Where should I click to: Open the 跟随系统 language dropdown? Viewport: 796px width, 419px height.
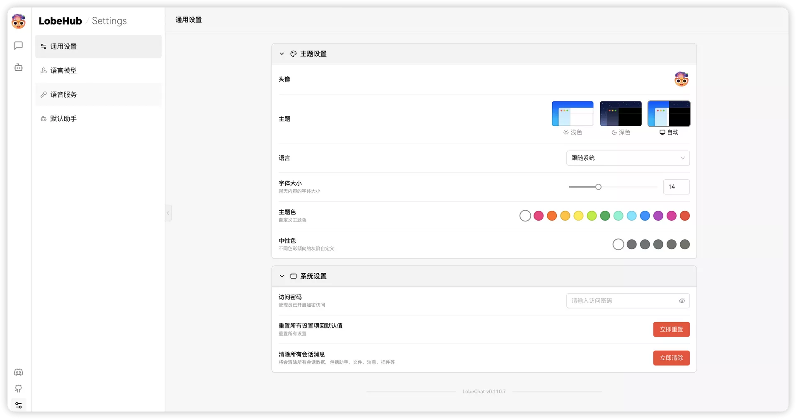tap(628, 158)
